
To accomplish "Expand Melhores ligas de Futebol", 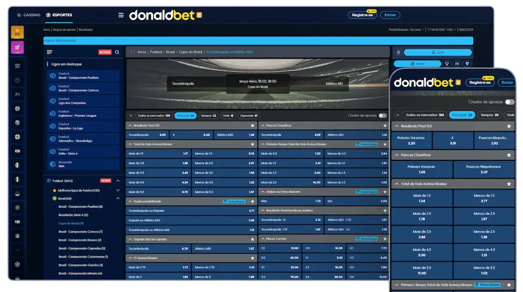I will tap(118, 190).
